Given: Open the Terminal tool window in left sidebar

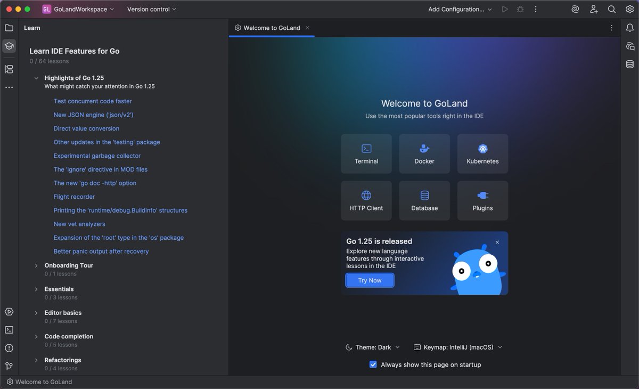Looking at the screenshot, I should point(9,330).
